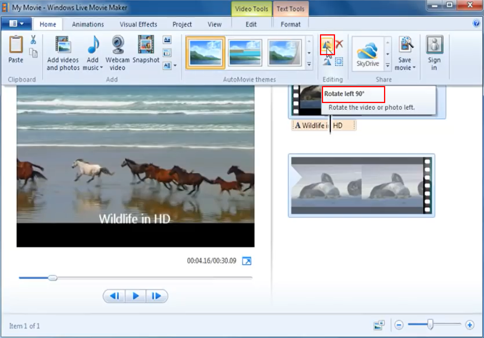Preview full screen using the arrow icon
This screenshot has height=338, width=484.
tap(247, 261)
